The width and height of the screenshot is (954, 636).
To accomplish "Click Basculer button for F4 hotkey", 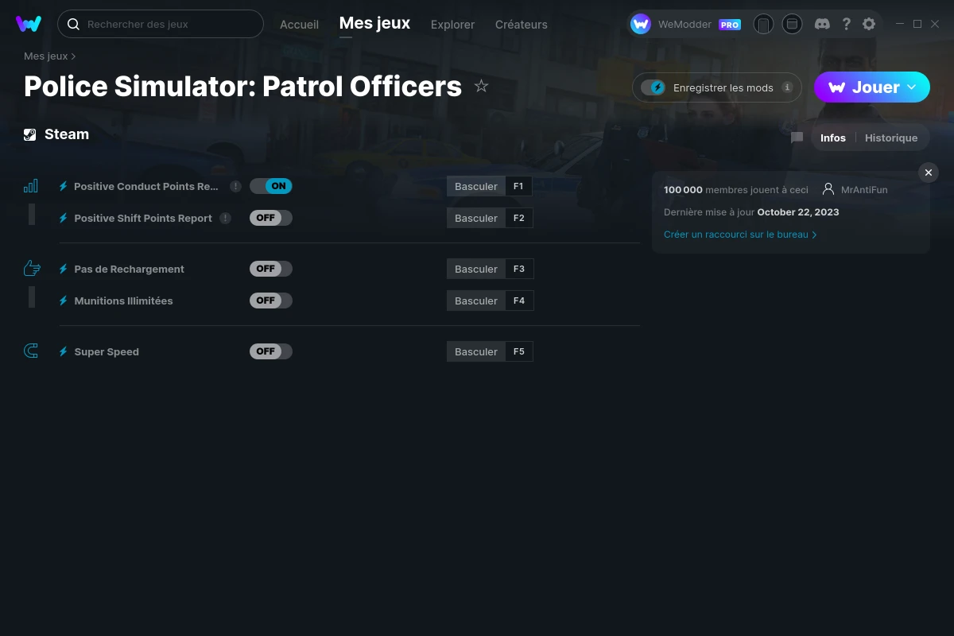I will [x=476, y=301].
